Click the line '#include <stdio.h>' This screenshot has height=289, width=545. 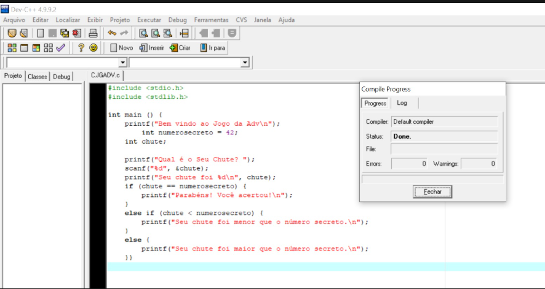click(146, 88)
